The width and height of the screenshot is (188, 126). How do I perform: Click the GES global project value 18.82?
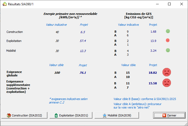pyautogui.click(x=153, y=72)
